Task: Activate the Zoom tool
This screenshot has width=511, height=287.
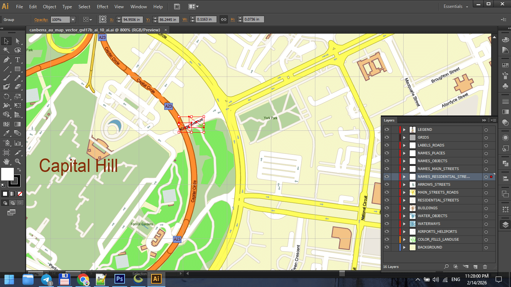Action: (x=17, y=161)
